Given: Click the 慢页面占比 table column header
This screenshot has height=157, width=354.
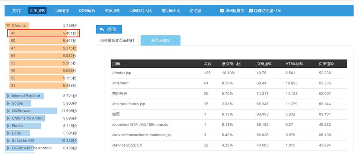Looking at the screenshot, I should click(x=231, y=64).
